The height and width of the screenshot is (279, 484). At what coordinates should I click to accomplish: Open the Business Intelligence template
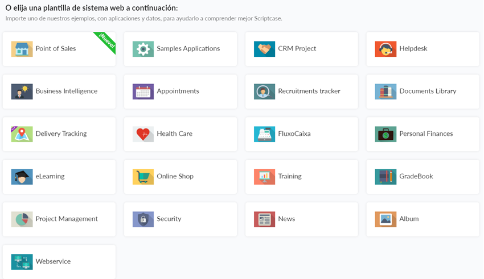click(59, 91)
